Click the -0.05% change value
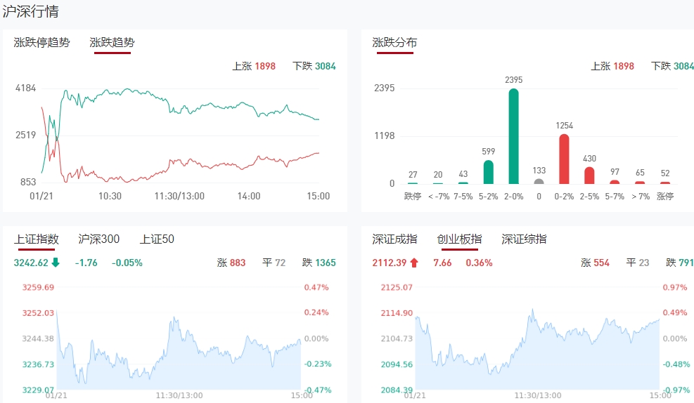The width and height of the screenshot is (694, 403). coord(127,263)
